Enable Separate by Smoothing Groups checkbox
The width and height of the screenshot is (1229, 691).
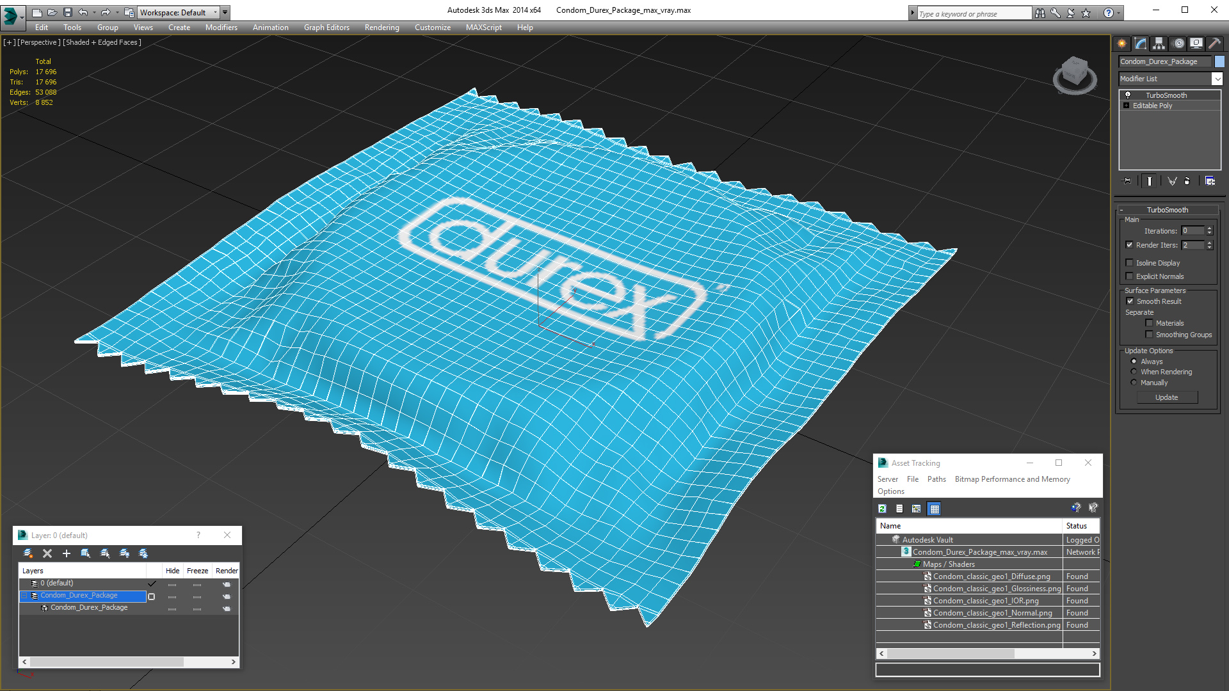pos(1149,335)
